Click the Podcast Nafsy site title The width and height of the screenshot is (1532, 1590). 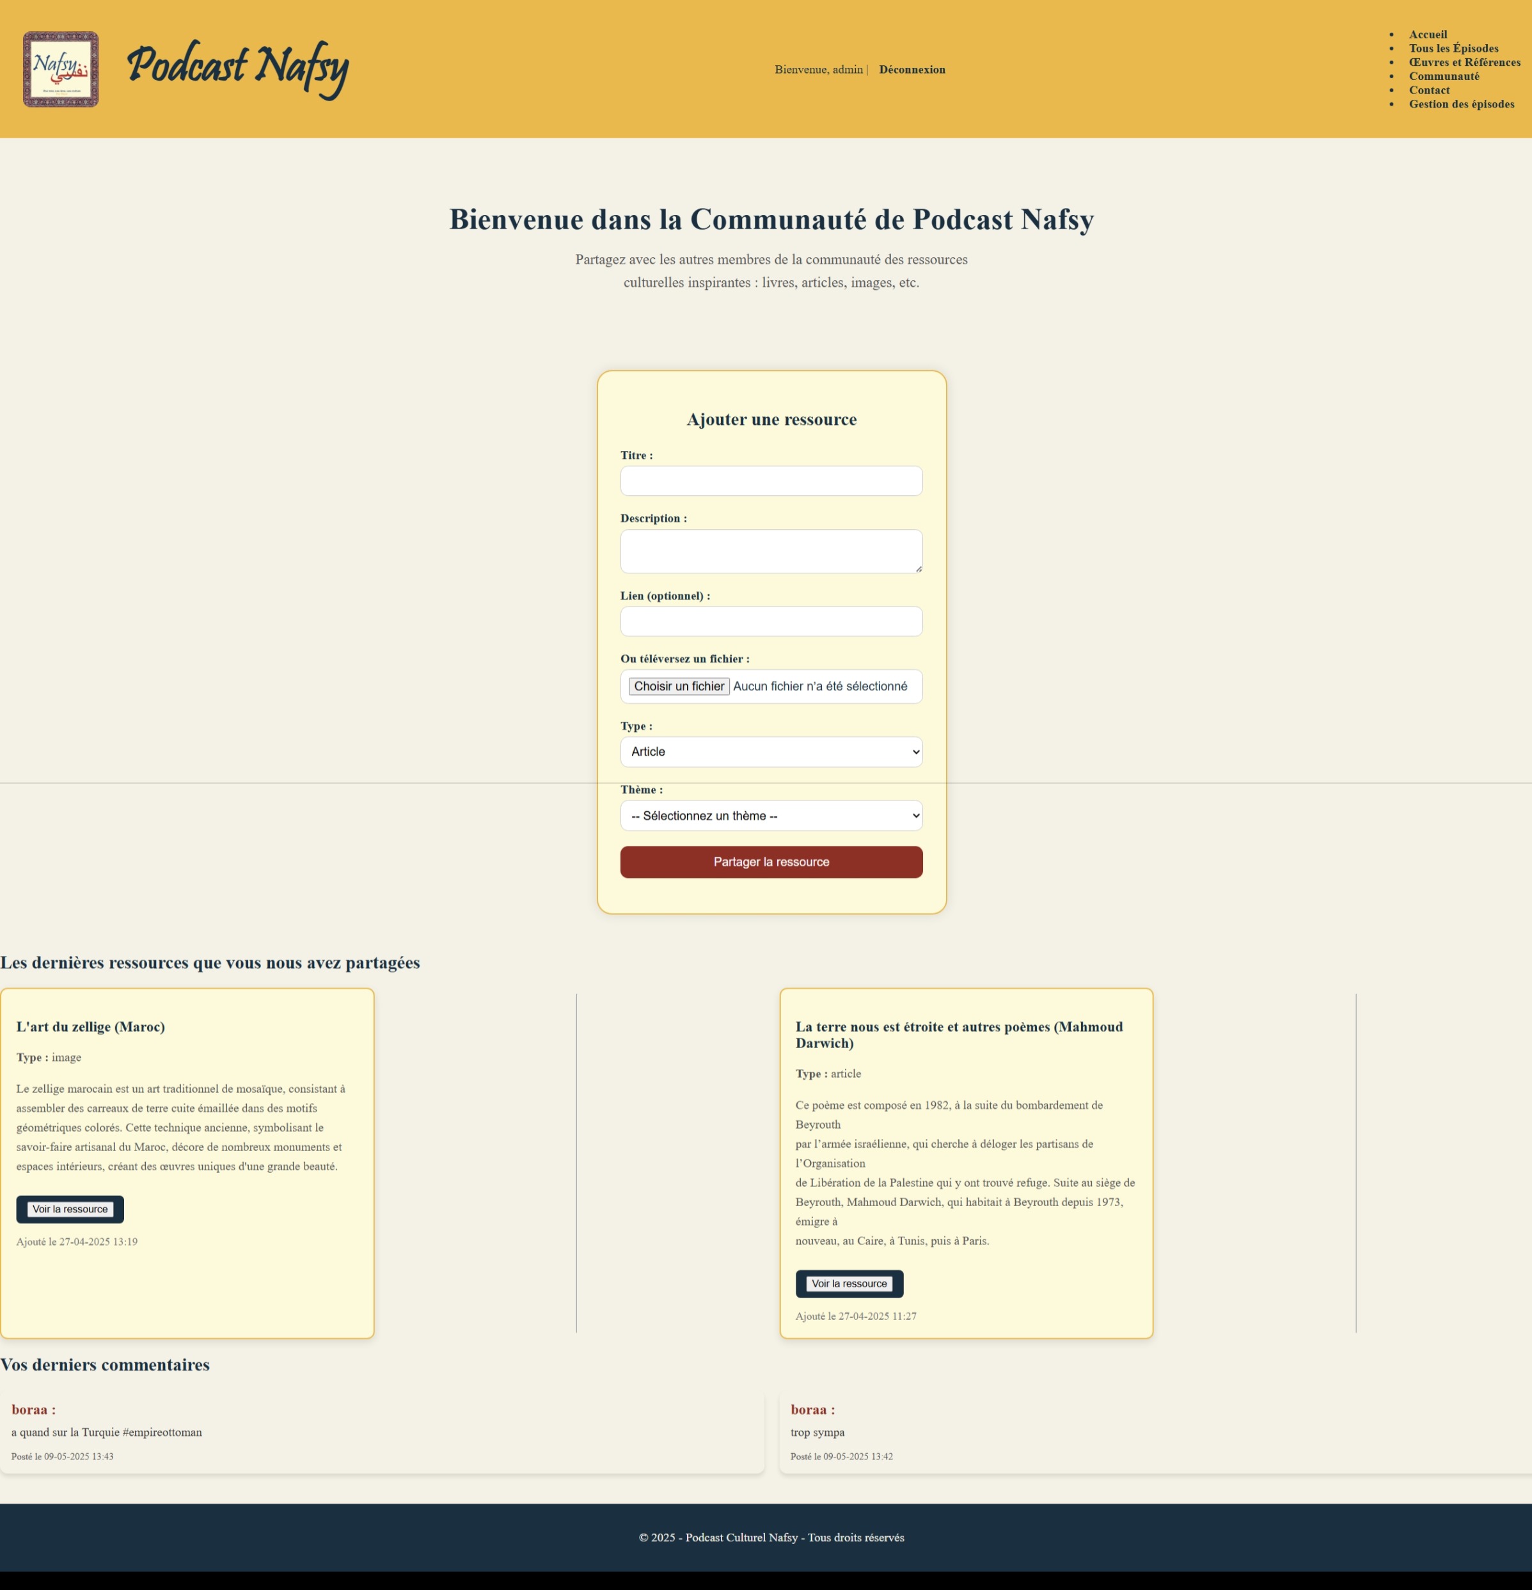tap(237, 68)
